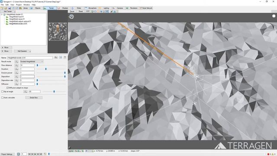This screenshot has height=156, width=277.
Task: Open the Window menu
Action: [27, 5]
